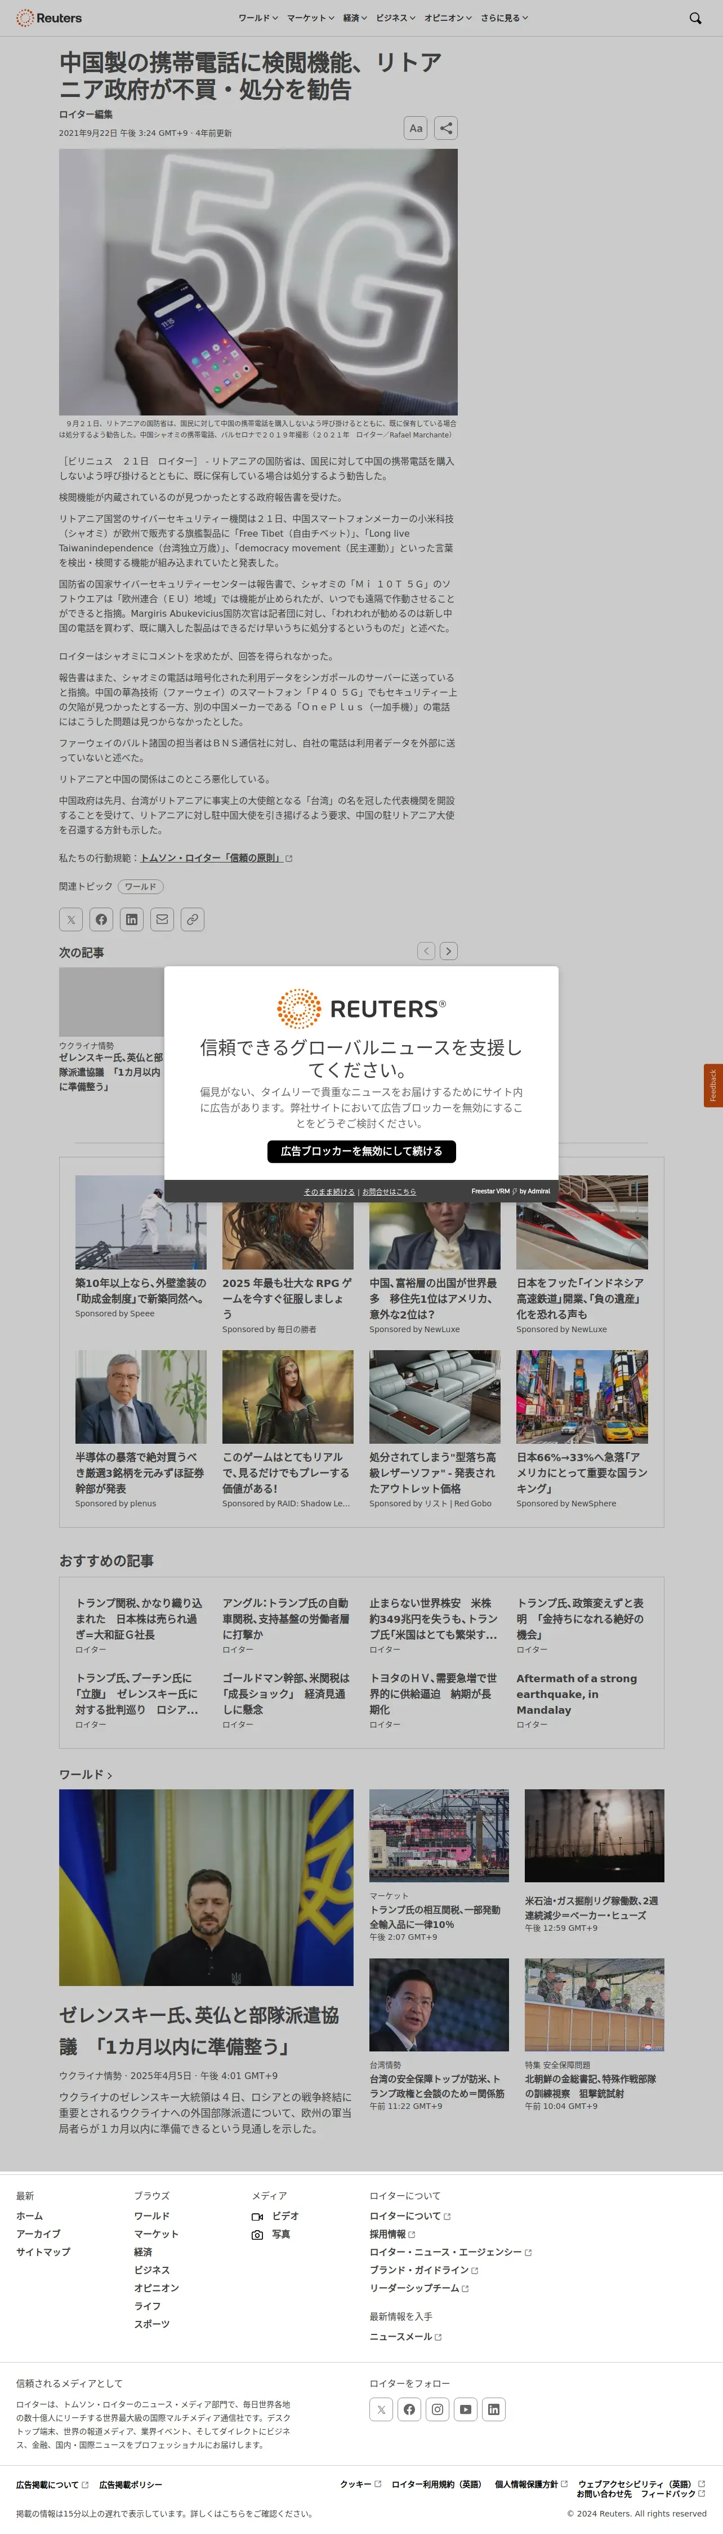This screenshot has width=723, height=2534.
Task: Click そのまま続ける link in popup
Action: 329,1191
